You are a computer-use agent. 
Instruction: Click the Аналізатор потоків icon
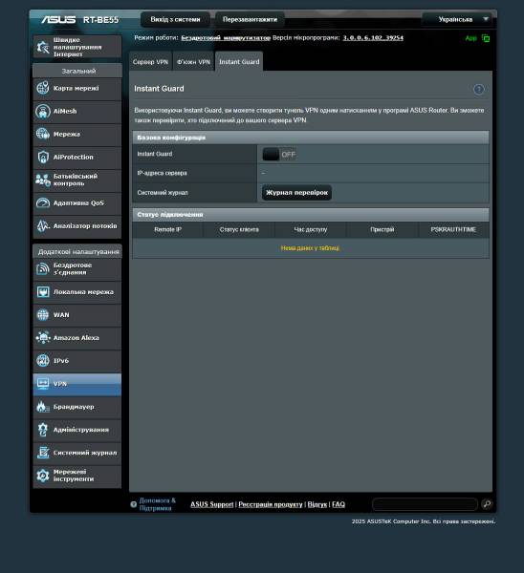[43, 225]
